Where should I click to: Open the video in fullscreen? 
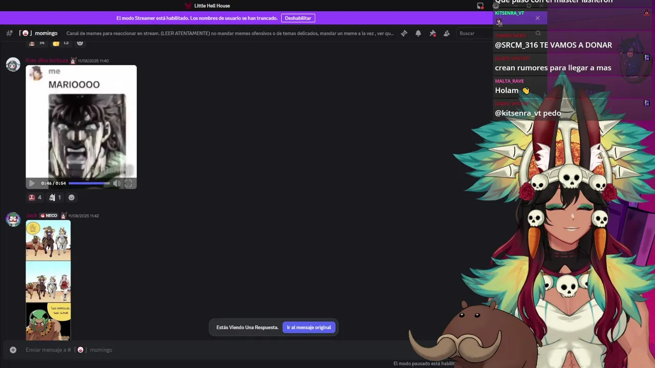tap(128, 183)
